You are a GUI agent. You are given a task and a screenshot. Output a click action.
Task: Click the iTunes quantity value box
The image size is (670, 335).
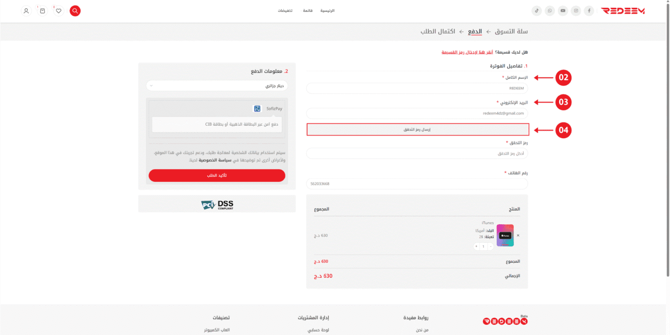coord(483,247)
